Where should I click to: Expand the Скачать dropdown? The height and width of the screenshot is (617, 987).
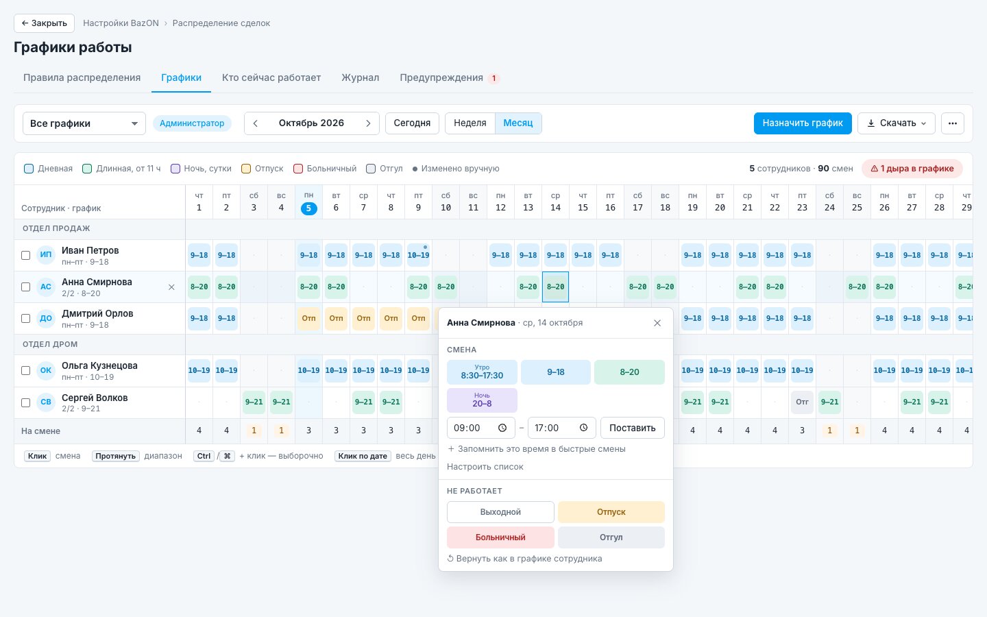[897, 123]
